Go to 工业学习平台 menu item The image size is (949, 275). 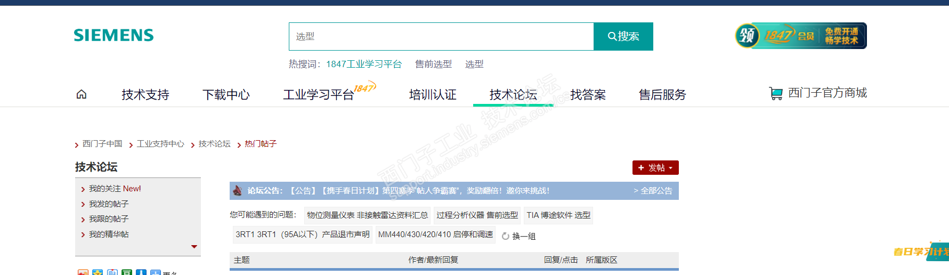319,95
